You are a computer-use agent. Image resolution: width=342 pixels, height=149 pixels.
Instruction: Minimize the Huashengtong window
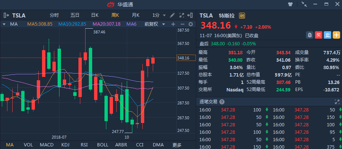pos(315,4)
